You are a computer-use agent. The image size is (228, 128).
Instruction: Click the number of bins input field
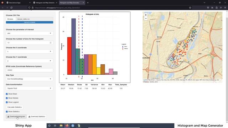point(30,43)
